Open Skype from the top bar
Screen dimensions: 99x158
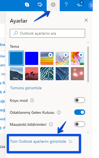(x=27, y=5)
